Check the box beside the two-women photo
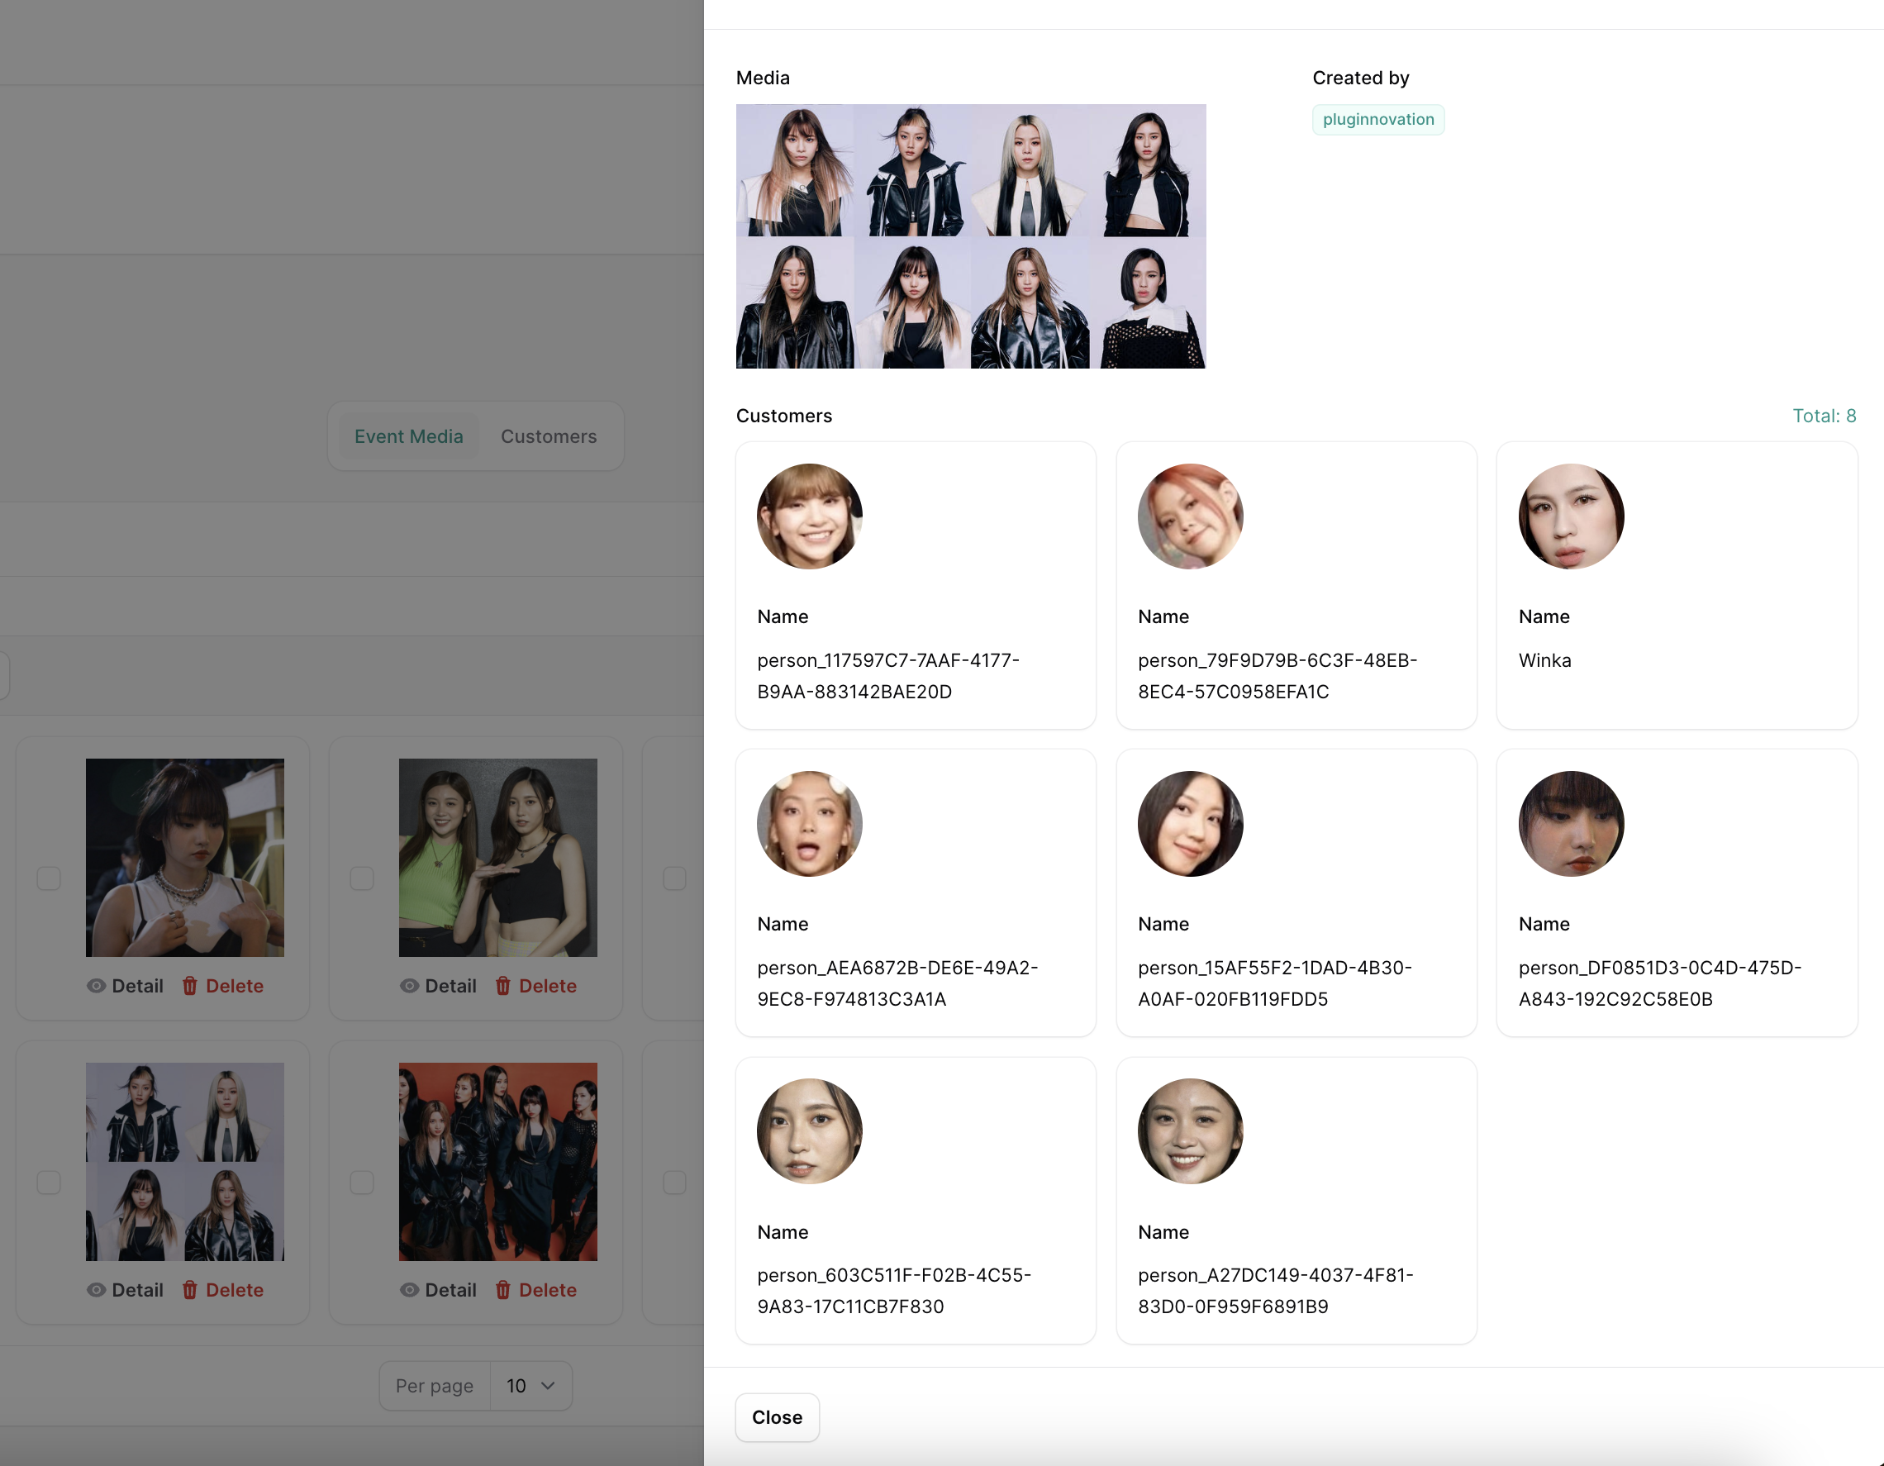The height and width of the screenshot is (1466, 1884). tap(361, 878)
